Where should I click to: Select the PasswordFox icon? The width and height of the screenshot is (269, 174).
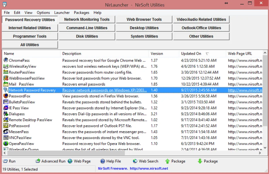click(6, 96)
